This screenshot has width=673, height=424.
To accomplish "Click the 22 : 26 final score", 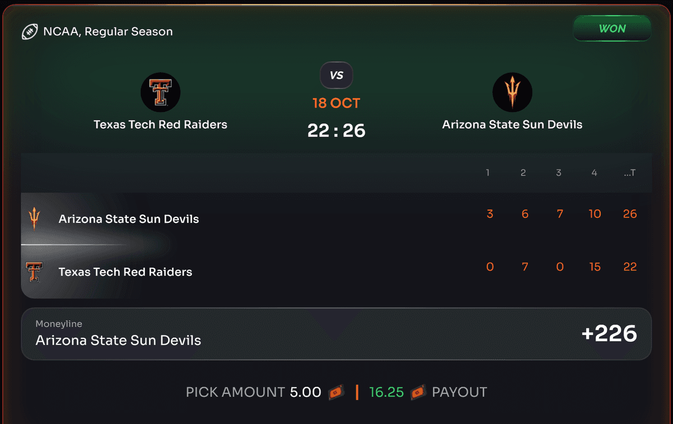I will tap(336, 131).
